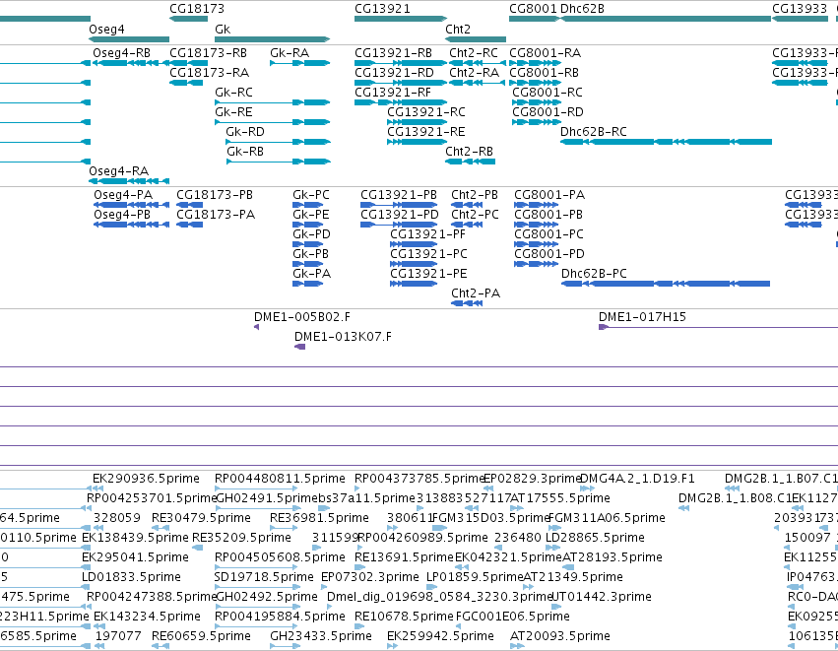Viewport: 838px width, 651px height.
Task: Select transcript Cht2-RC
Action: pyautogui.click(x=478, y=63)
